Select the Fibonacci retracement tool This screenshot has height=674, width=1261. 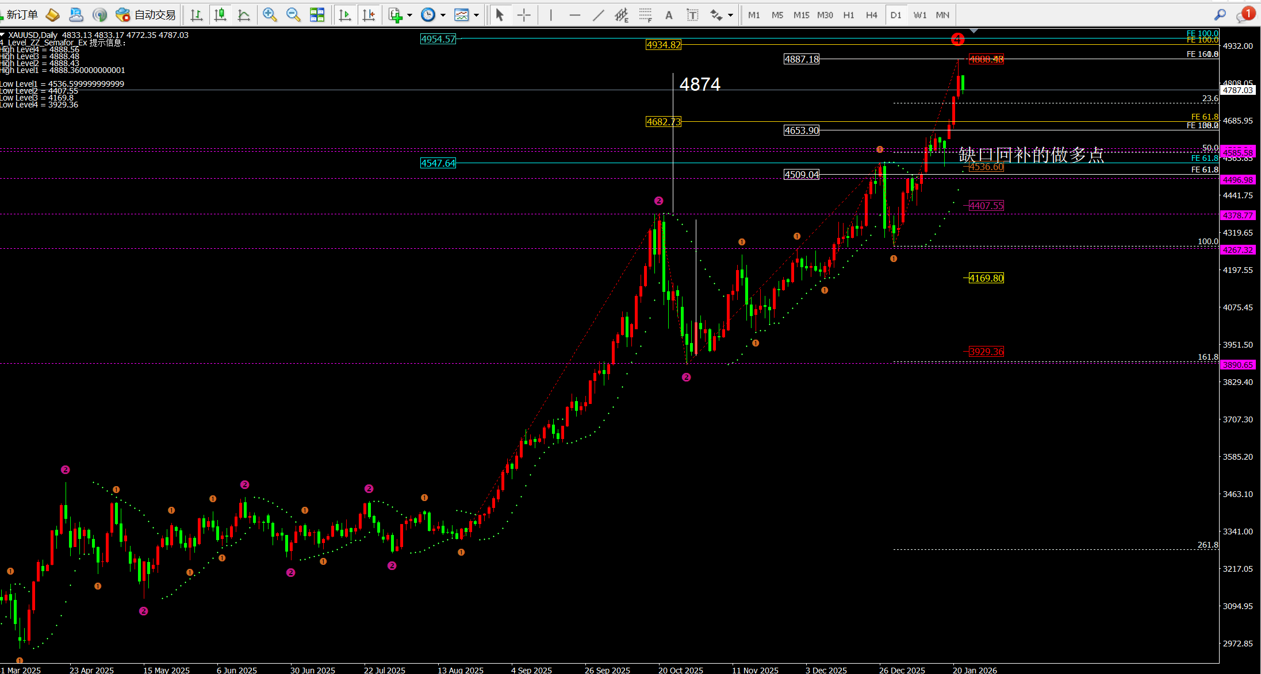[x=645, y=15]
